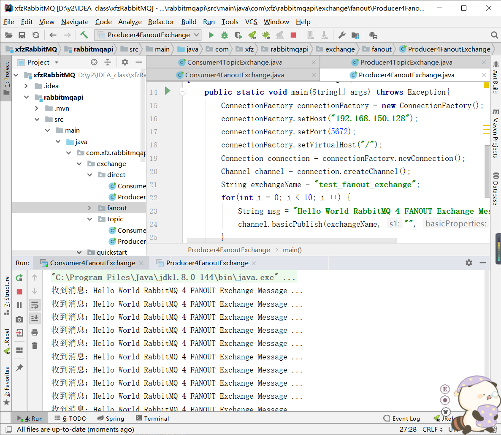The image size is (501, 435).
Task: Navigate back arrow in toolbar
Action: point(53,35)
